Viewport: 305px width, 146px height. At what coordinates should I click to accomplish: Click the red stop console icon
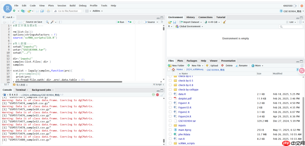click(x=158, y=95)
